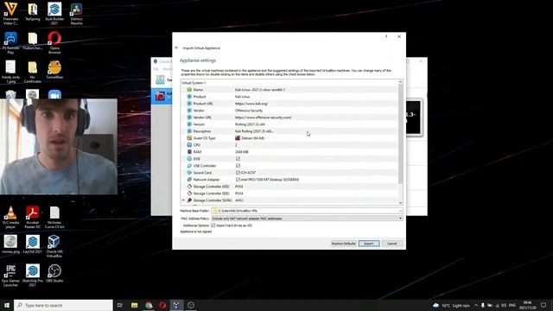The height and width of the screenshot is (311, 553).
Task: Select the Network Adapter row icon
Action: 189,180
